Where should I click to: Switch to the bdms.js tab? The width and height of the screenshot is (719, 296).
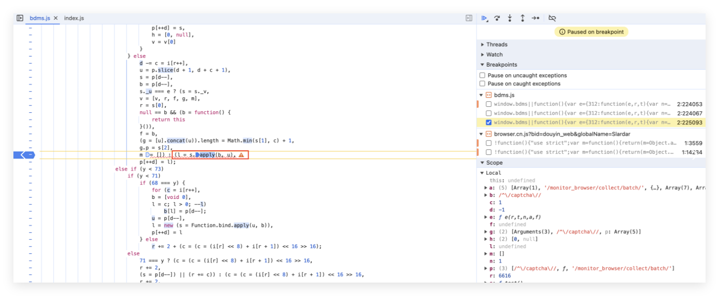pos(40,18)
